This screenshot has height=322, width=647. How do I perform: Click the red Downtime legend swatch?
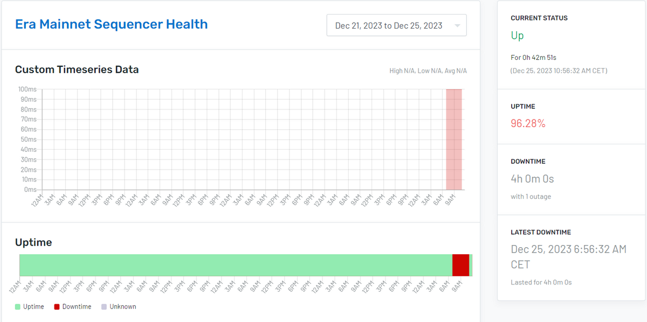[57, 307]
